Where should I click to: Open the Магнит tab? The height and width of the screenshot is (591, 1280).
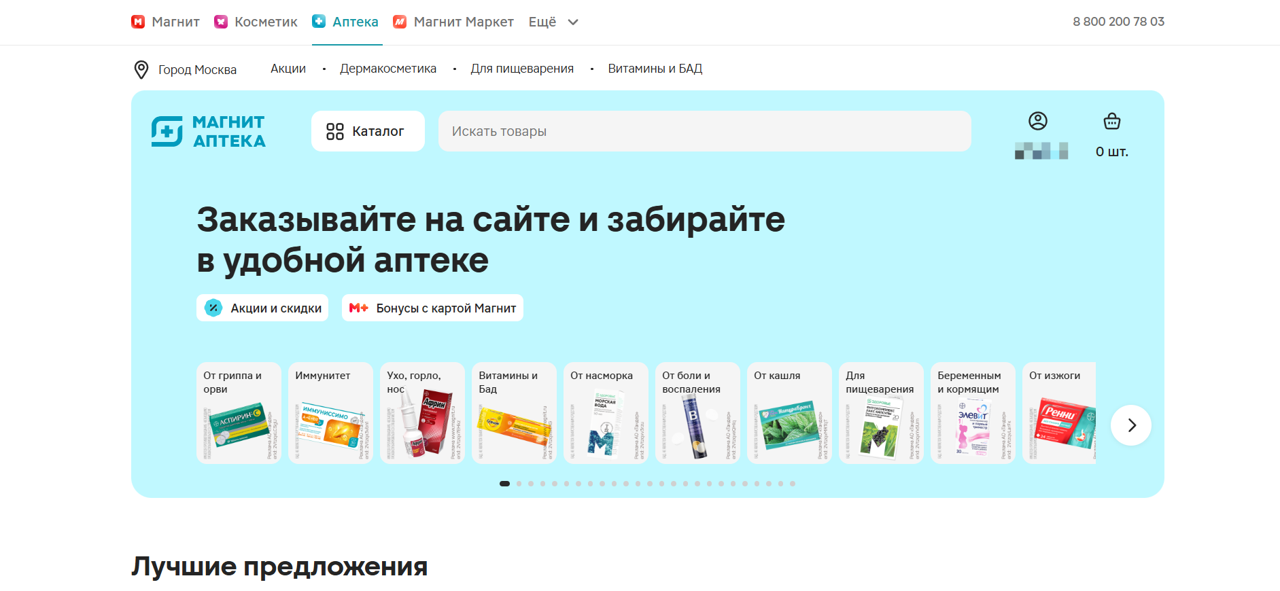click(x=166, y=22)
